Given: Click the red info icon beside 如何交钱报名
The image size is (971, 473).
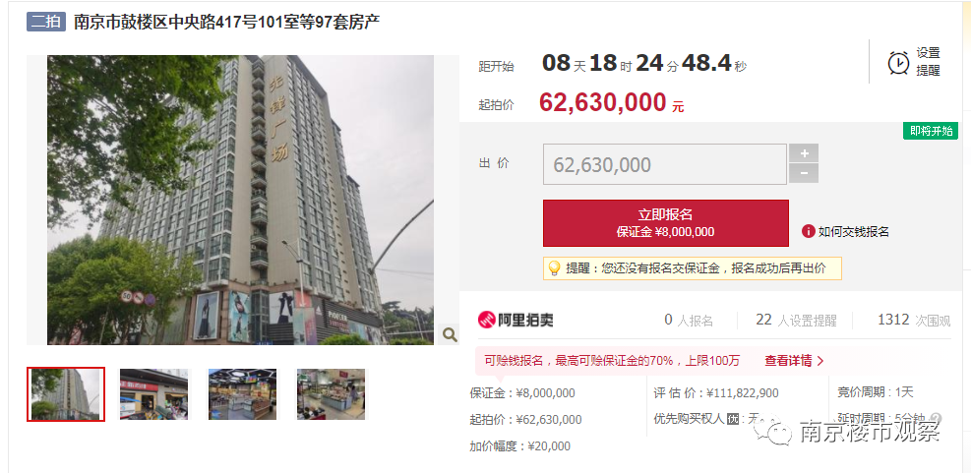Looking at the screenshot, I should [x=808, y=231].
